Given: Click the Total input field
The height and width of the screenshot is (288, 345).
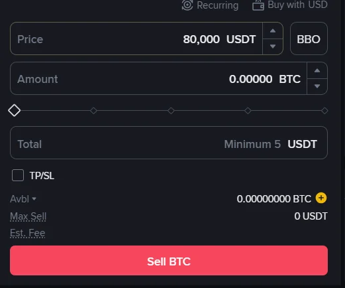Looking at the screenshot, I should [x=169, y=143].
